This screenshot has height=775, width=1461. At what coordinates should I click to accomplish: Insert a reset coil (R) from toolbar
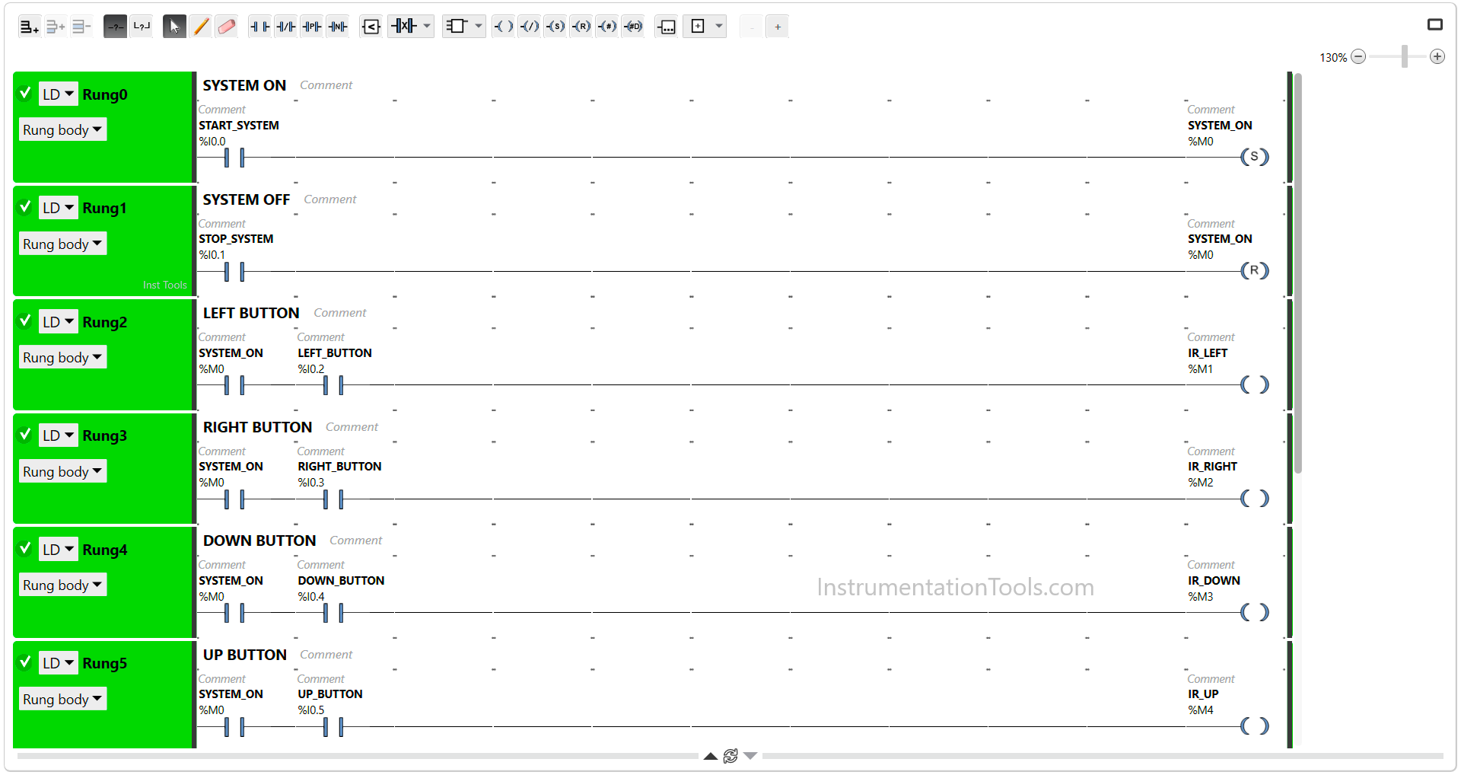click(x=581, y=27)
